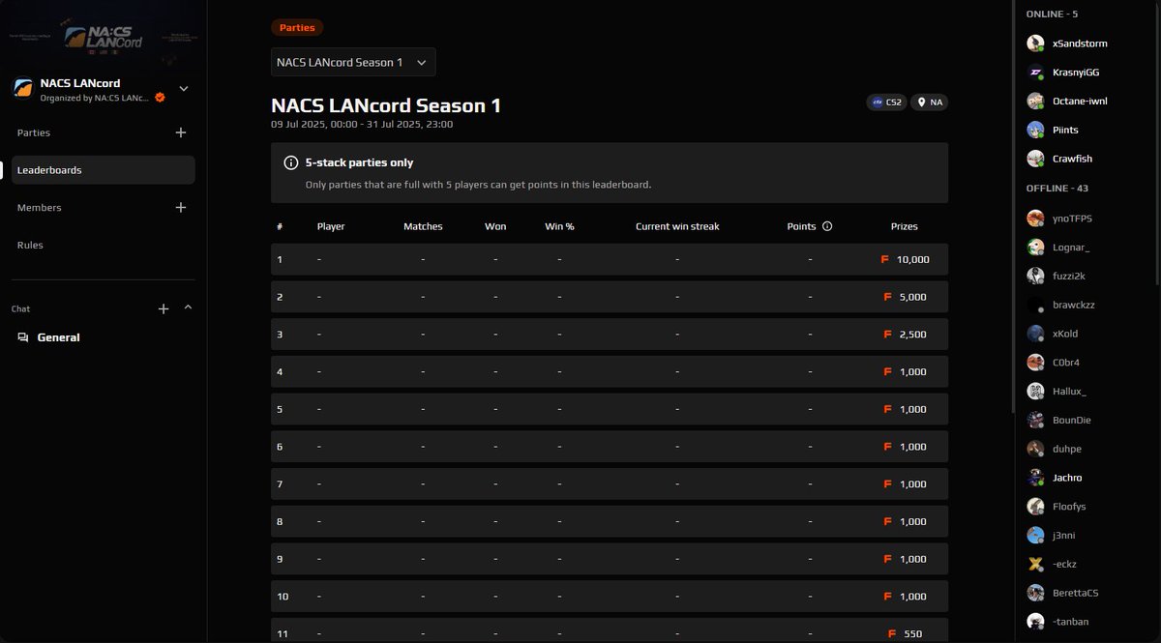Image resolution: width=1161 pixels, height=643 pixels.
Task: Click the NA region location badge
Action: point(930,102)
